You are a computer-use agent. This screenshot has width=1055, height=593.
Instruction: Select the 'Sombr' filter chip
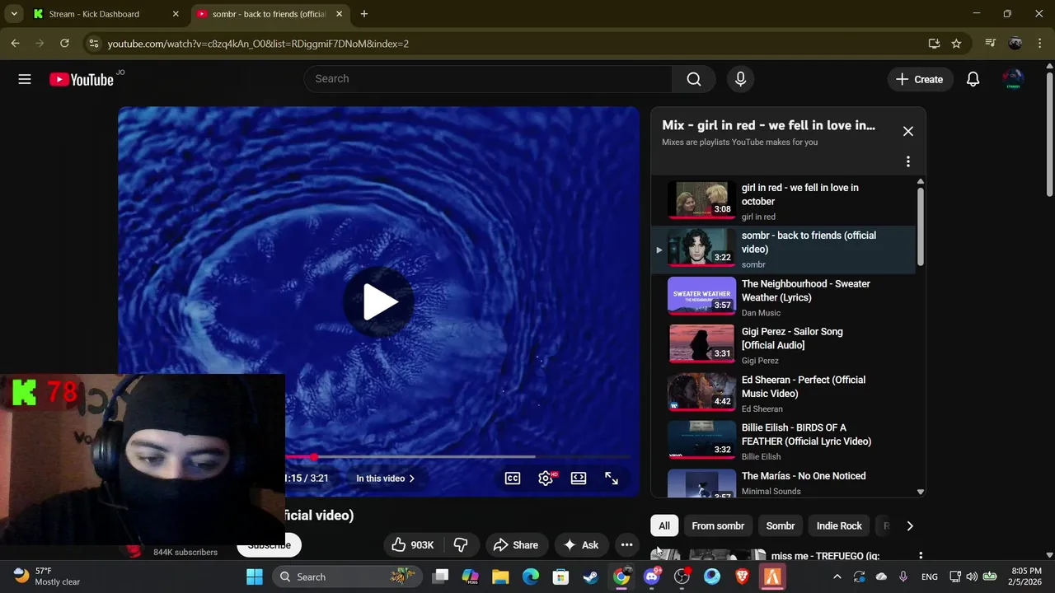pos(781,526)
